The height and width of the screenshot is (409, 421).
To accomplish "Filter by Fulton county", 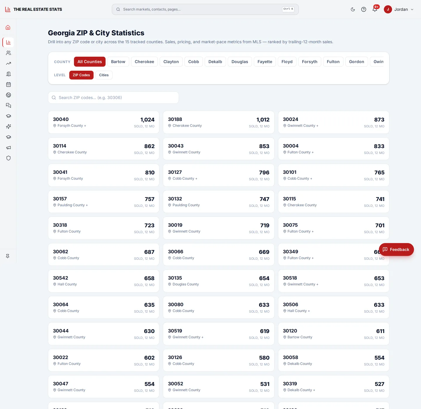I will point(333,62).
